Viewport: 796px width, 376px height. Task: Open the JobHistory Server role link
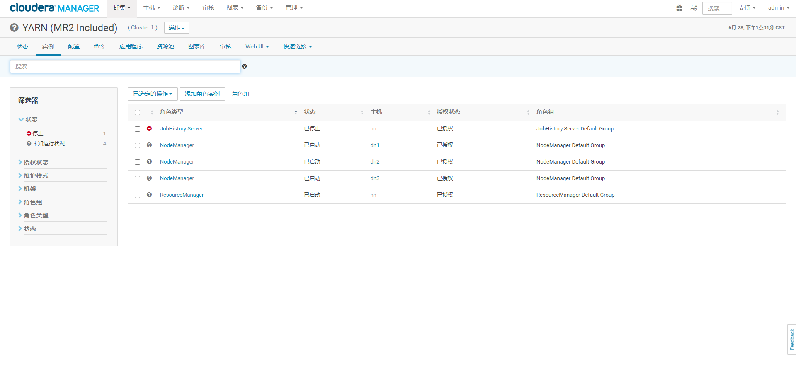[x=181, y=129]
